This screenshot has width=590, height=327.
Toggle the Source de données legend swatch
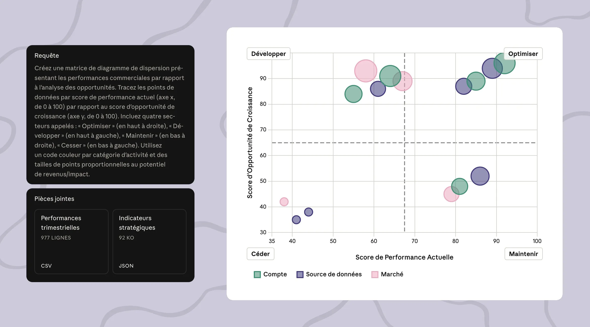click(300, 274)
